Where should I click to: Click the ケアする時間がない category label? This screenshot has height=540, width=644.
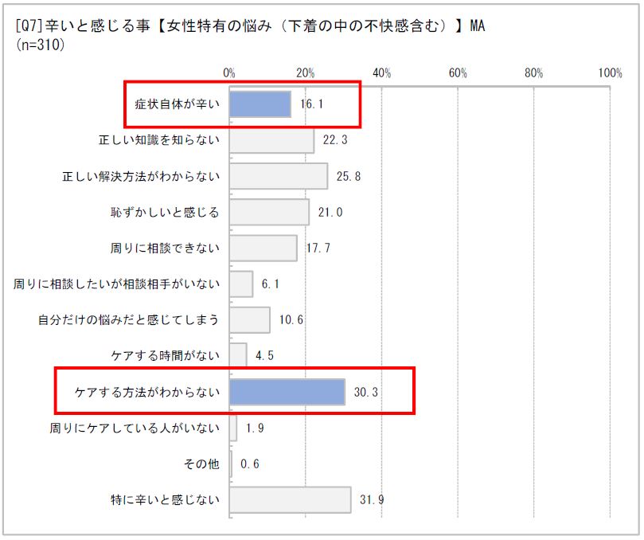coord(165,355)
